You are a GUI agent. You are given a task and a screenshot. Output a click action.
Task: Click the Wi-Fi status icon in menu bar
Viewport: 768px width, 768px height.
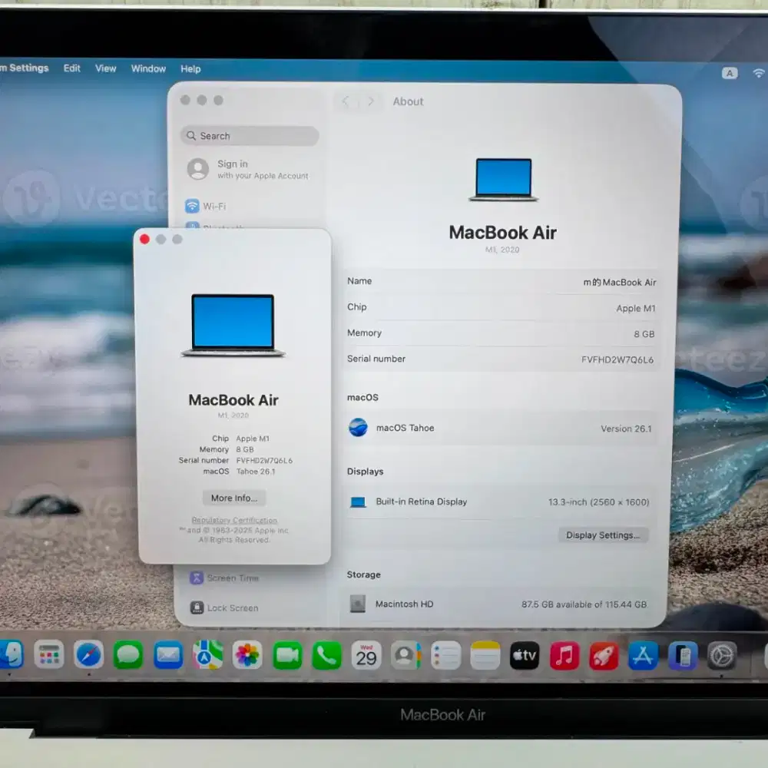[x=759, y=73]
